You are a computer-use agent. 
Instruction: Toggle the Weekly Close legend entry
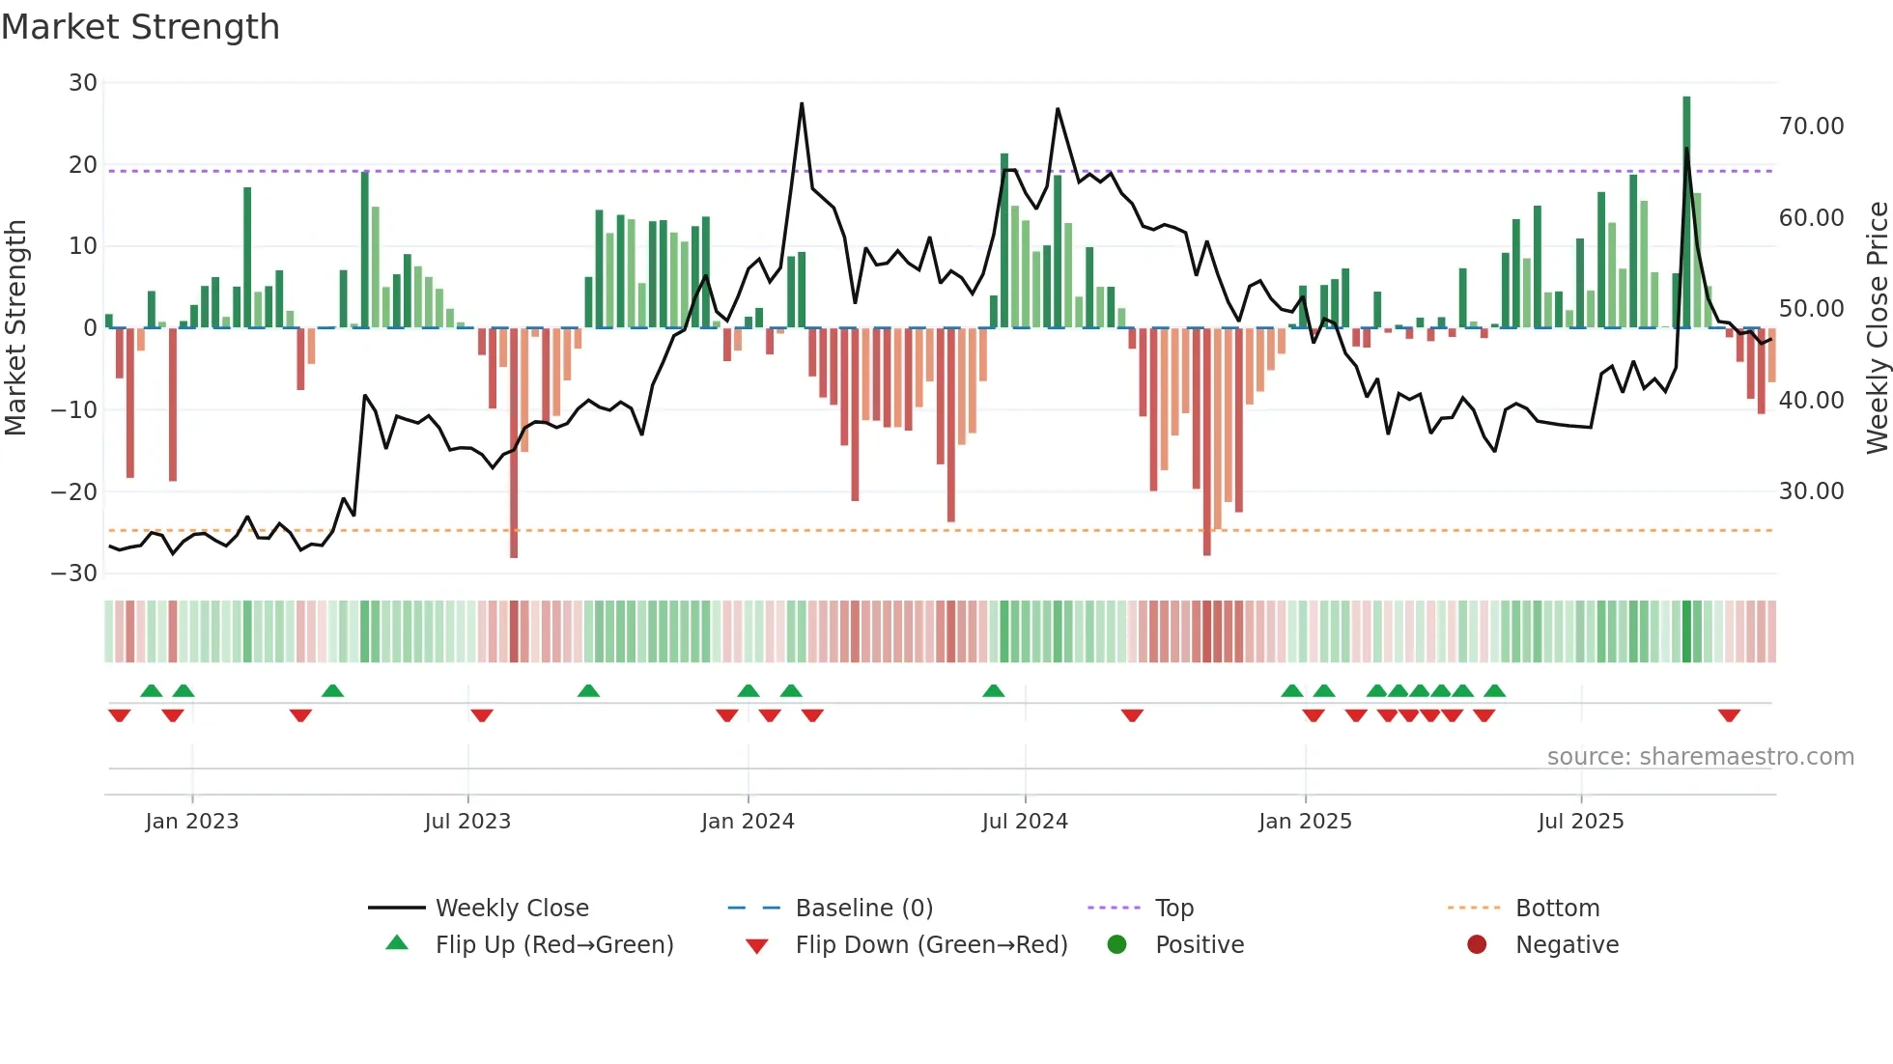[x=511, y=909]
